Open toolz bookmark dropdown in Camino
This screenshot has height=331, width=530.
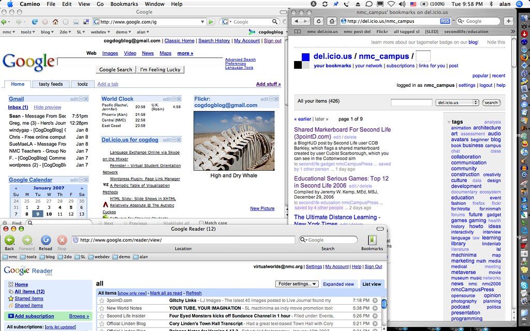point(28,32)
